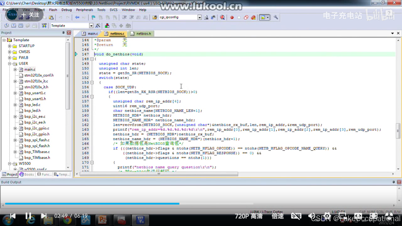Disable all breakpoints with the red circles icon
The height and width of the screenshot is (226, 402).
pyautogui.click(x=246, y=17)
